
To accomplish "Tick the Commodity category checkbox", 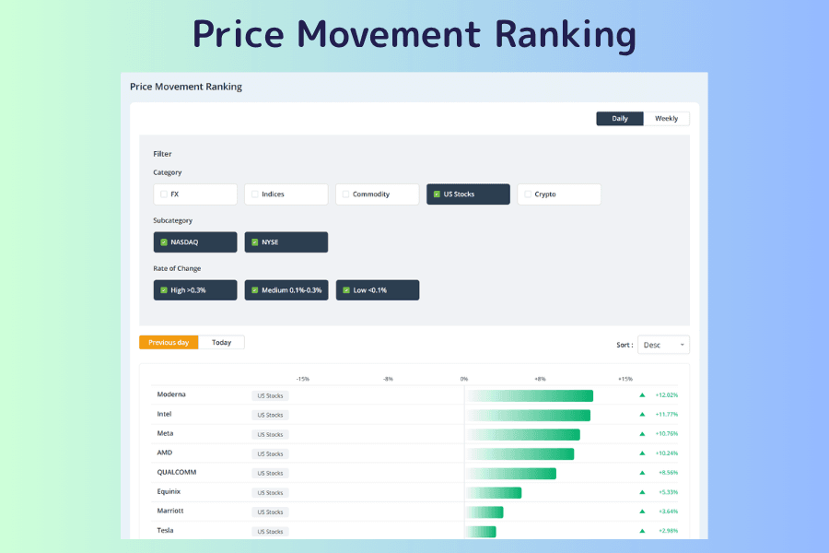I will click(345, 194).
